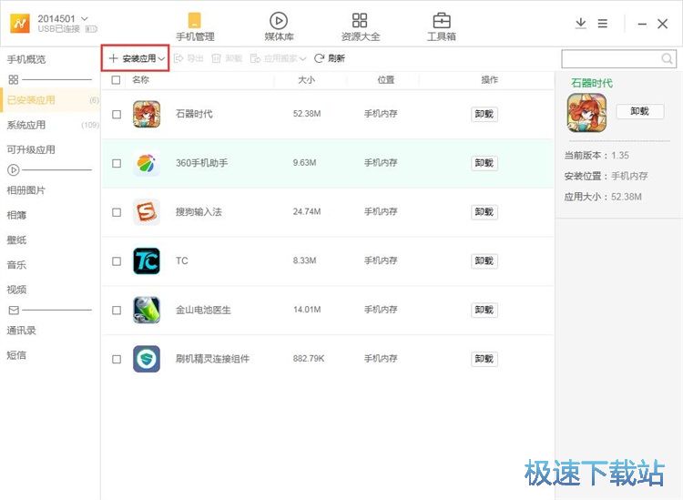Click the 刷新 refresh icon
Image resolution: width=683 pixels, height=500 pixels.
[320, 58]
